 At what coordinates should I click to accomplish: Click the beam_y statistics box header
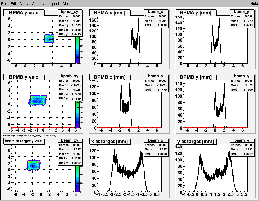tap(242, 140)
